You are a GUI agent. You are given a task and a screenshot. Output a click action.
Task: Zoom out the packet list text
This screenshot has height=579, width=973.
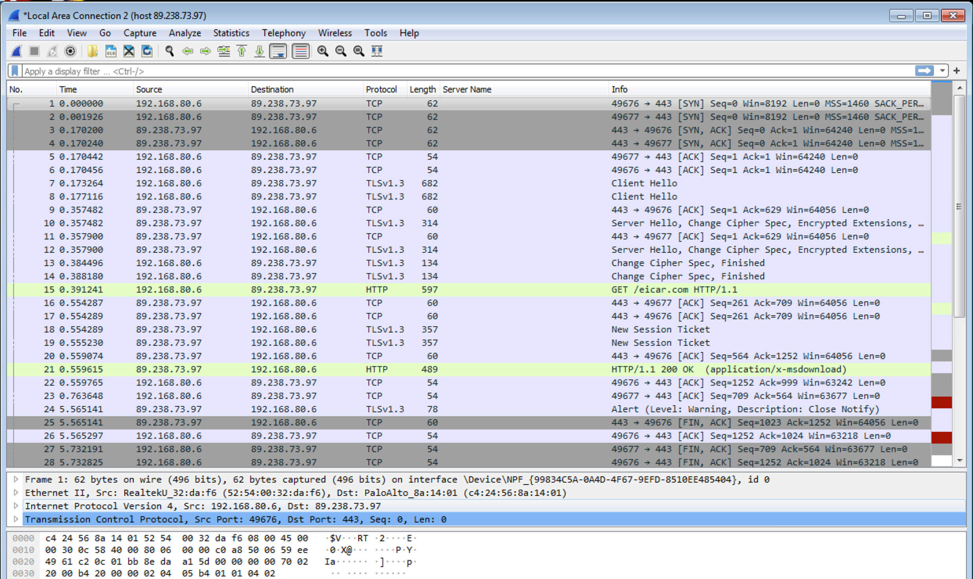[x=340, y=51]
